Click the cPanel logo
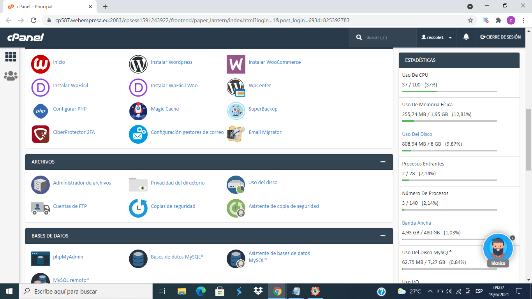This screenshot has height=299, width=532. 25,37
